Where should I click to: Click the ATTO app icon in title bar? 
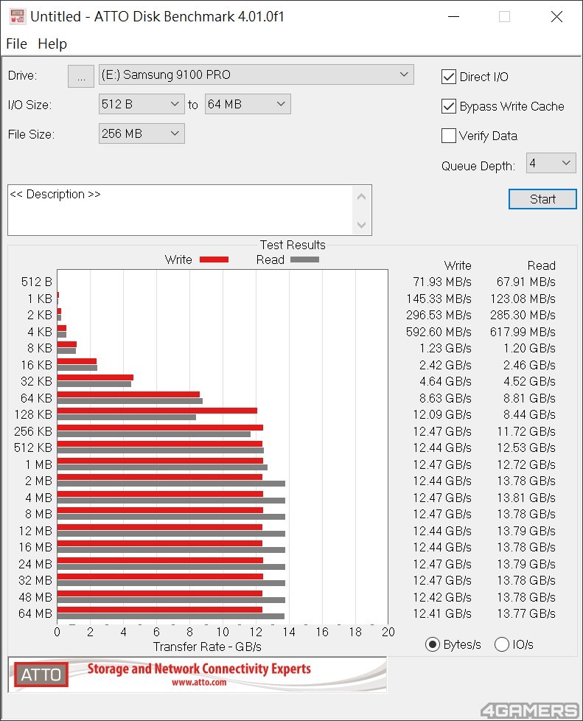[17, 16]
